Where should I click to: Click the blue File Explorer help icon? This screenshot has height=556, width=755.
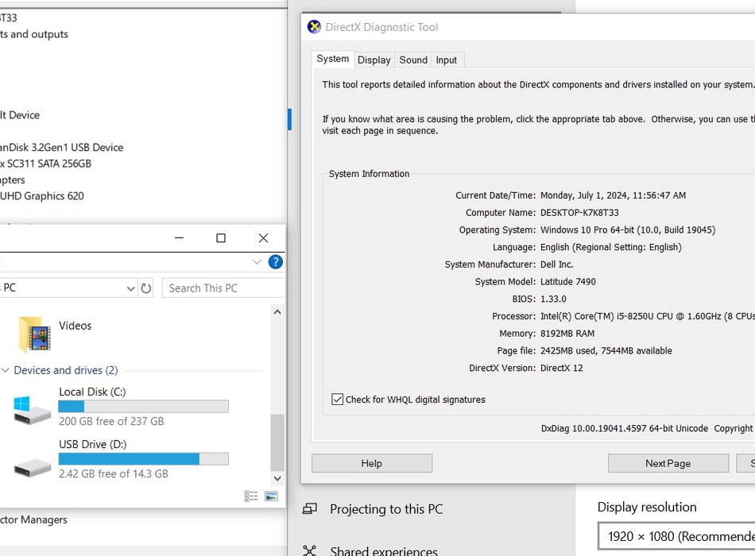pos(275,262)
